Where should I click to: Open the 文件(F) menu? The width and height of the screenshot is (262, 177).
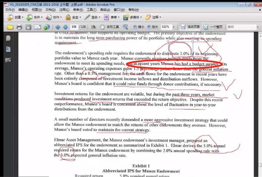pyautogui.click(x=10, y=10)
